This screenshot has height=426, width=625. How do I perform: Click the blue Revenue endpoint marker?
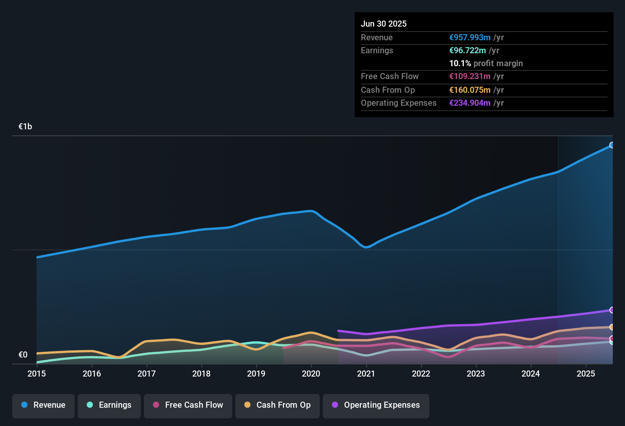[612, 145]
